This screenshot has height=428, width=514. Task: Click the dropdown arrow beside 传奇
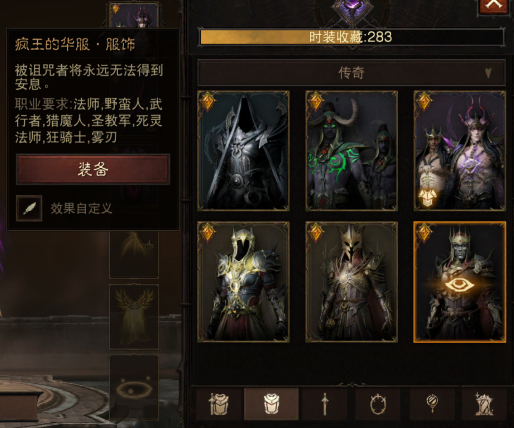488,73
